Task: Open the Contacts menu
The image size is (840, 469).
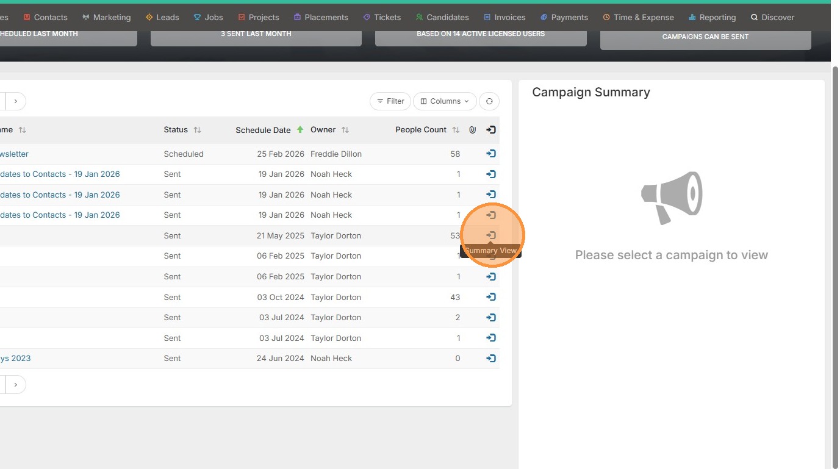Action: click(45, 17)
